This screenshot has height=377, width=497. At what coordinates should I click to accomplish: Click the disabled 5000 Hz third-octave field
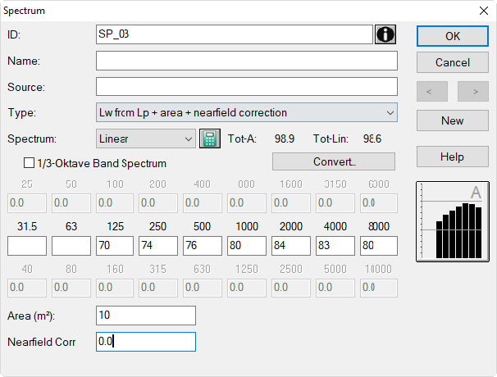(x=335, y=288)
